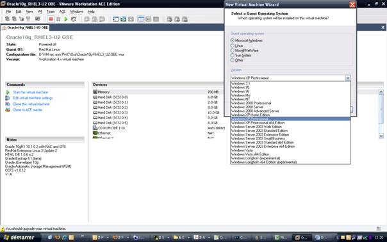Select the Other guest OS radio button
Screen dimensions: 387x242
click(x=232, y=60)
